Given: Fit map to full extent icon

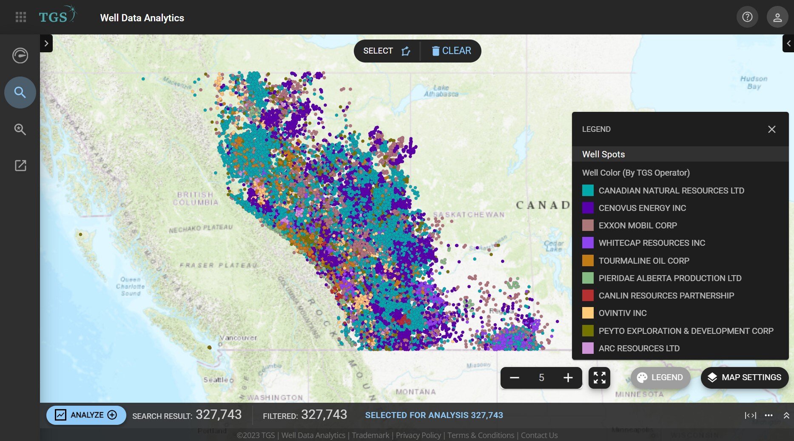Looking at the screenshot, I should pyautogui.click(x=599, y=378).
